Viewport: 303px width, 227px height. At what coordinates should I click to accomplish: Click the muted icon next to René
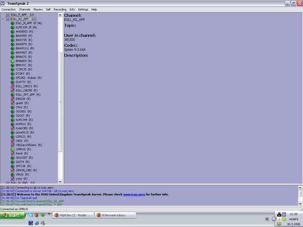13,154
